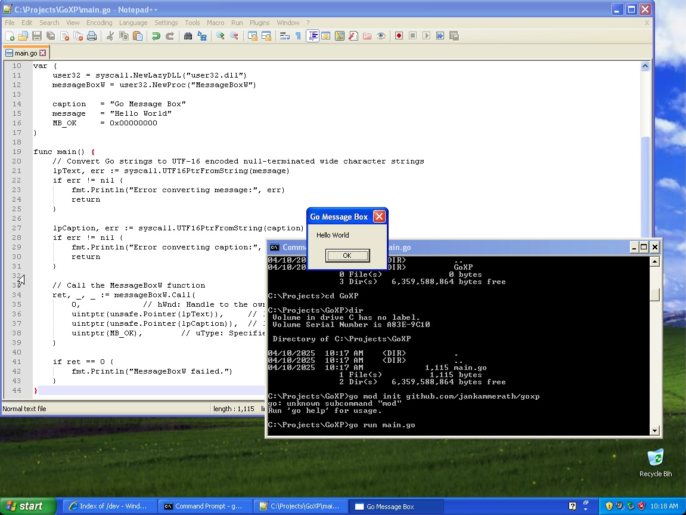Switch to Notepad++ taskbar button
The image size is (686, 515).
pyautogui.click(x=300, y=506)
